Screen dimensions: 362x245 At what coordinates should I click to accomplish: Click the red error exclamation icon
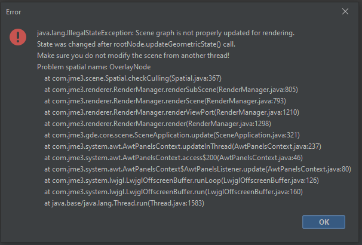(x=18, y=37)
